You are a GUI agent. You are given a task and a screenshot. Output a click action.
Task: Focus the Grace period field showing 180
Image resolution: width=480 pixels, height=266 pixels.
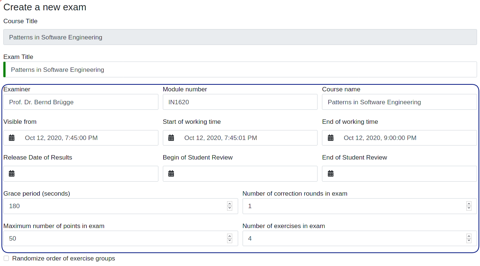[x=121, y=206]
